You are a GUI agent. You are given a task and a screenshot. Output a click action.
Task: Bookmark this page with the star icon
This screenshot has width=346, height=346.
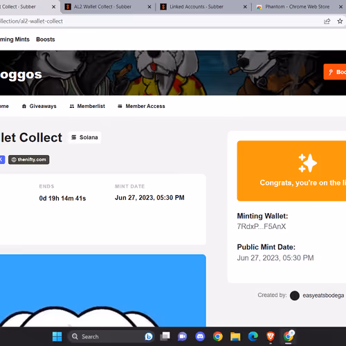click(340, 21)
